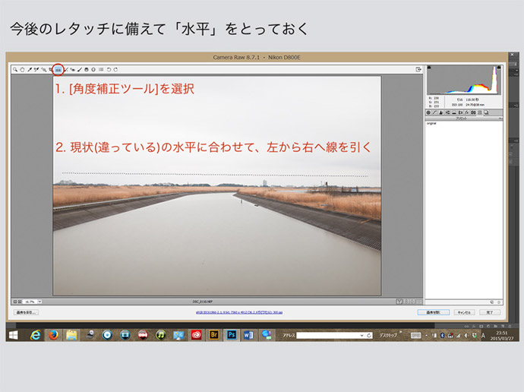Open the Lens Corrections panel tab
Viewport: 524px width, 392px height.
coord(460,112)
